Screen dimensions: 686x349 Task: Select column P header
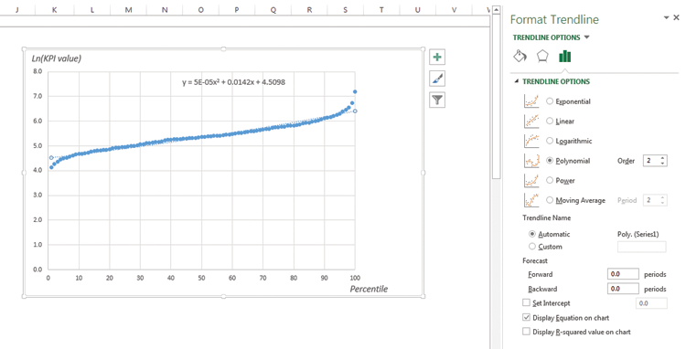(x=237, y=10)
